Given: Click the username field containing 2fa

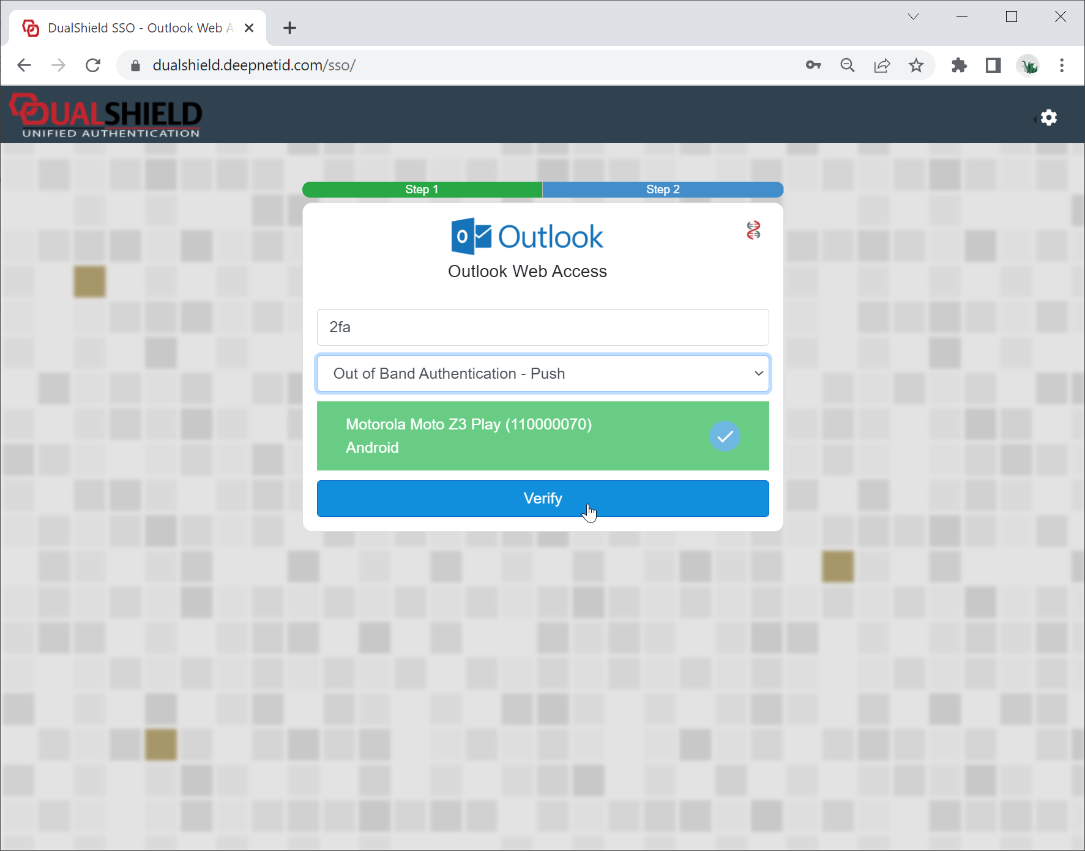Looking at the screenshot, I should pyautogui.click(x=543, y=327).
